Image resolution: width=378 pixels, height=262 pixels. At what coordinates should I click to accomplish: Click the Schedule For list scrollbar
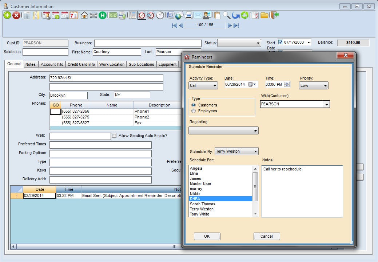(x=255, y=186)
